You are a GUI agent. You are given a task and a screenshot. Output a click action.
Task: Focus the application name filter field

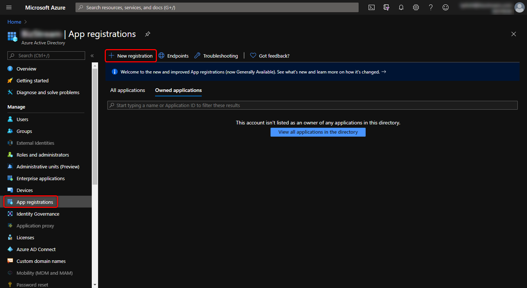(x=312, y=105)
